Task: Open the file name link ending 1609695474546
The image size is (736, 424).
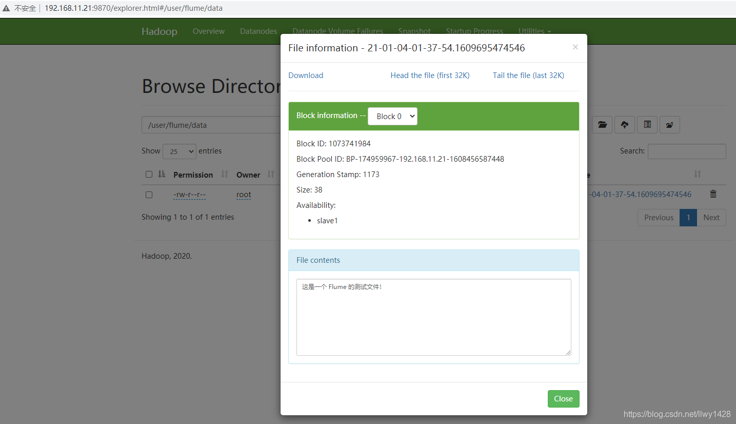Action: 639,195
